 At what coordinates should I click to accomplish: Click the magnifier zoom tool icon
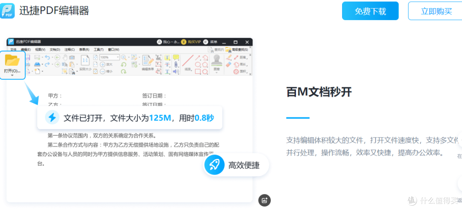coord(124,58)
